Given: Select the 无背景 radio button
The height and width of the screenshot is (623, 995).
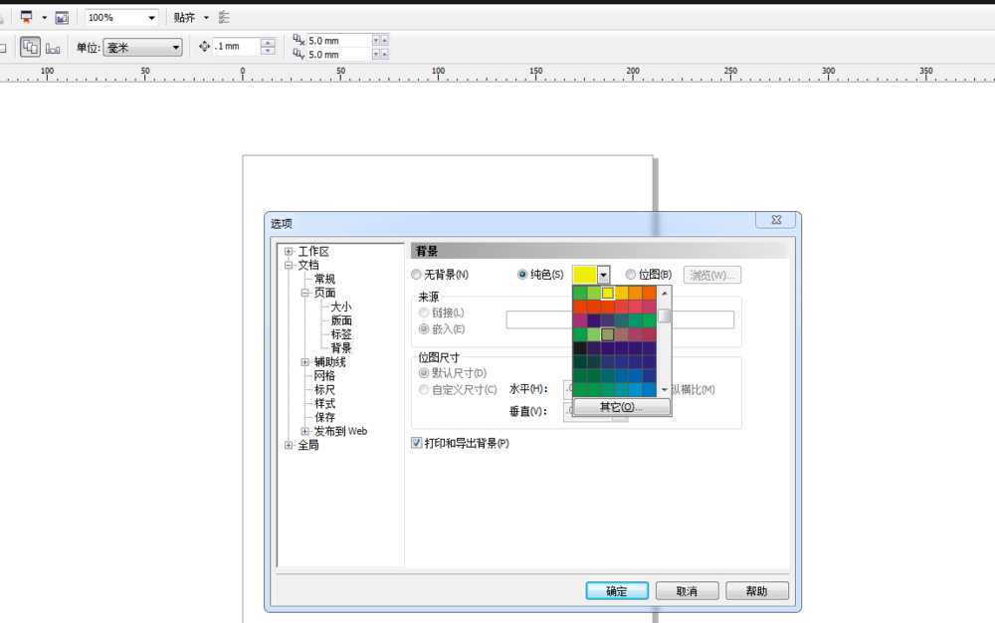Looking at the screenshot, I should (x=416, y=274).
